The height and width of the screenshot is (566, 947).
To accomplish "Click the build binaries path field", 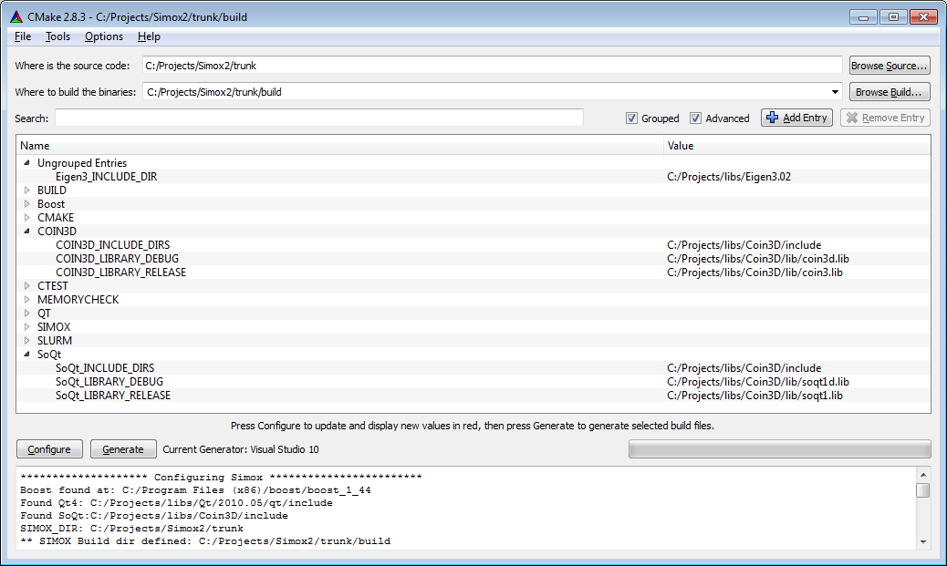I will coord(493,92).
